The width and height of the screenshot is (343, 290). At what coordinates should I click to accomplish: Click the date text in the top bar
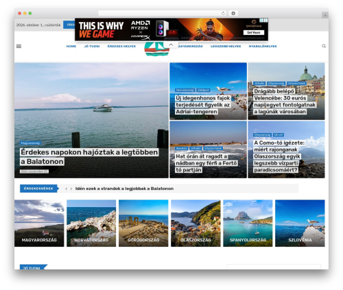(x=38, y=25)
